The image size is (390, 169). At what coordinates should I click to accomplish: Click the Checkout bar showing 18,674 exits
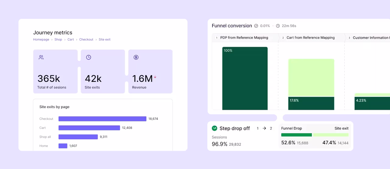pos(102,119)
